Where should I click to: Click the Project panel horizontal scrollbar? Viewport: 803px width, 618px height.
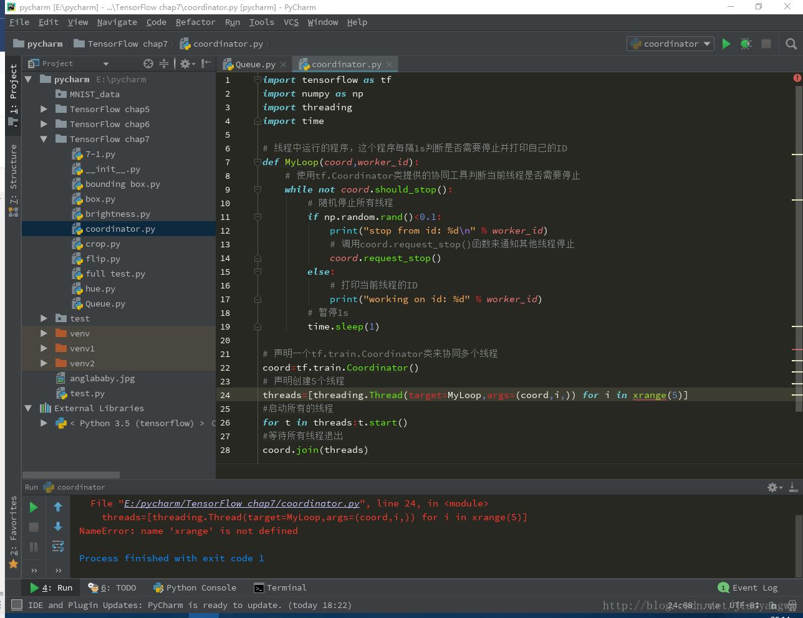coord(71,475)
